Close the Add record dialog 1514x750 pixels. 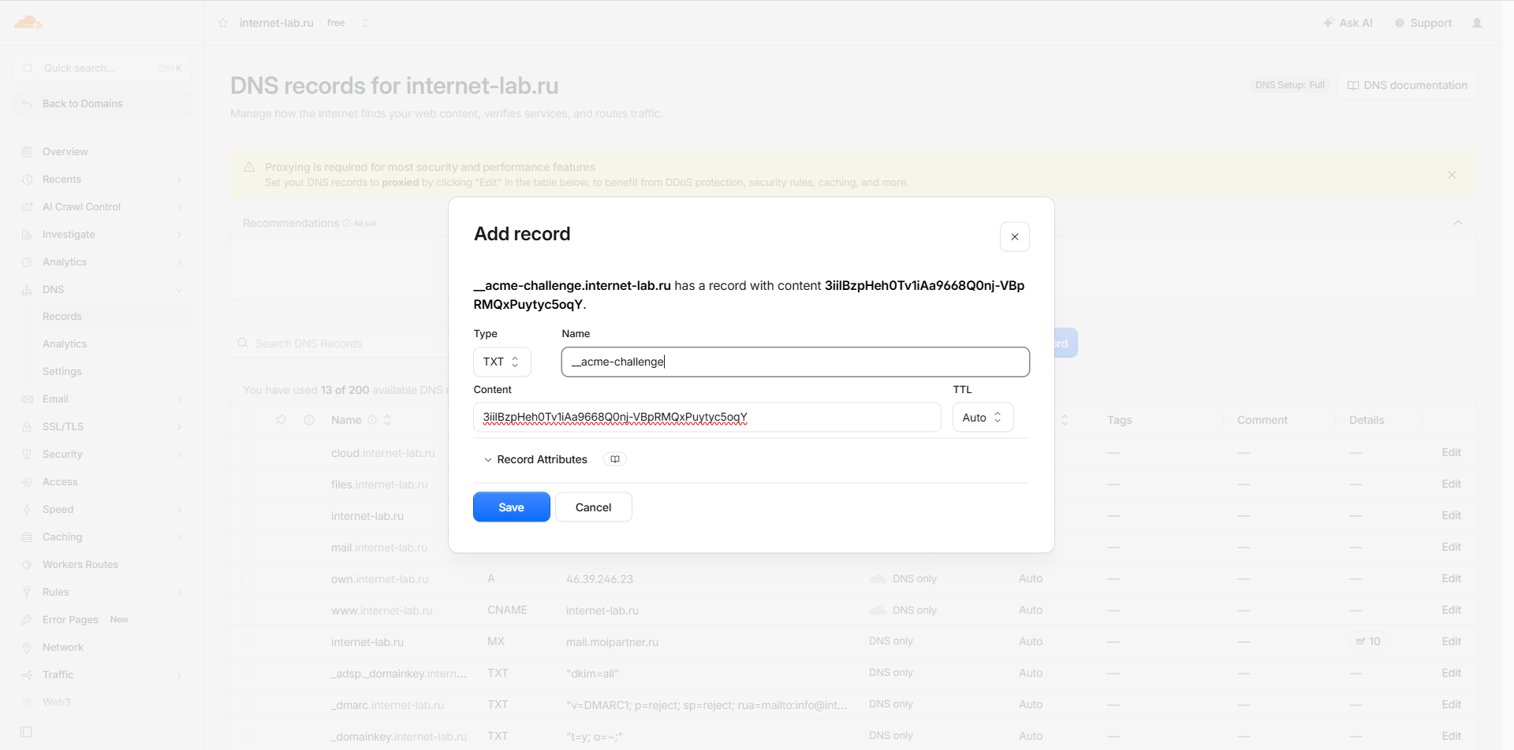(x=1015, y=236)
